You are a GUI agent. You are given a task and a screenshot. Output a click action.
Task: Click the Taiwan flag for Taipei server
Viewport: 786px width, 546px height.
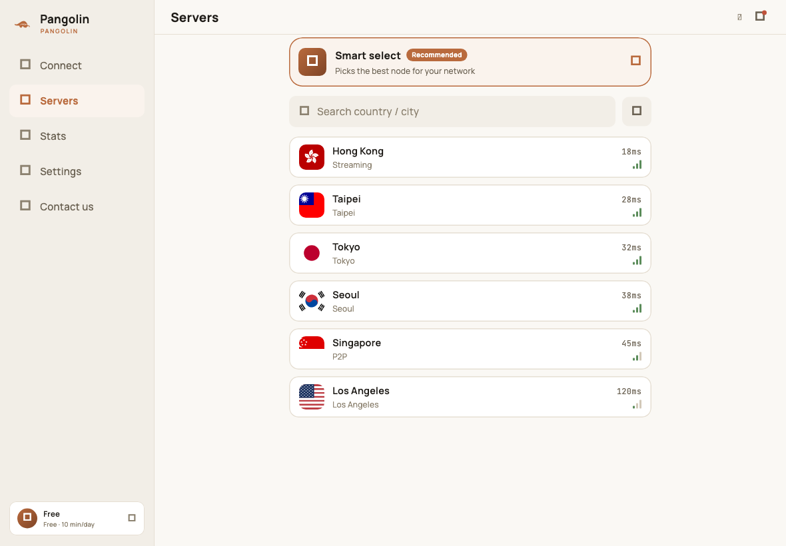pos(312,205)
